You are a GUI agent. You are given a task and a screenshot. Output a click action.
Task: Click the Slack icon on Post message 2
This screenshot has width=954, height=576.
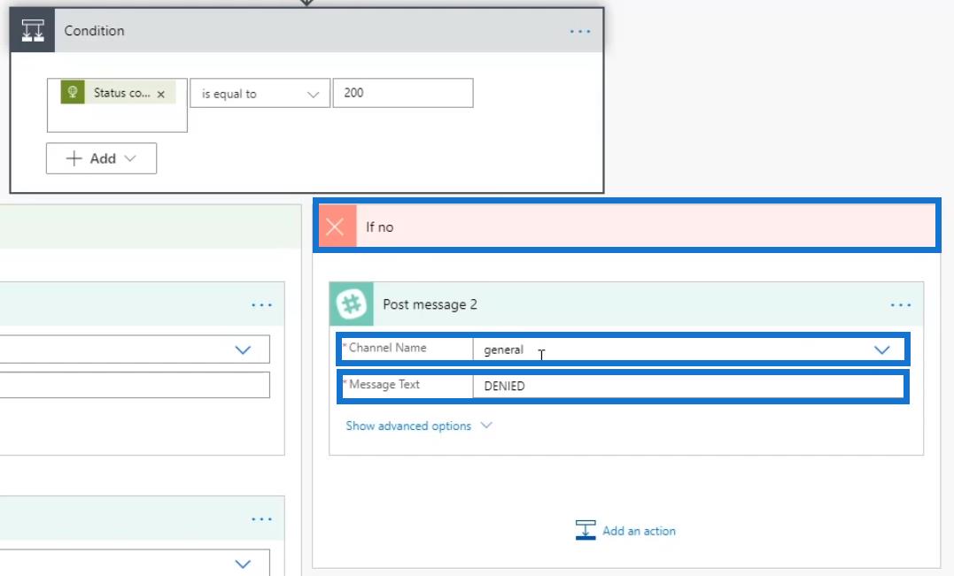point(352,303)
